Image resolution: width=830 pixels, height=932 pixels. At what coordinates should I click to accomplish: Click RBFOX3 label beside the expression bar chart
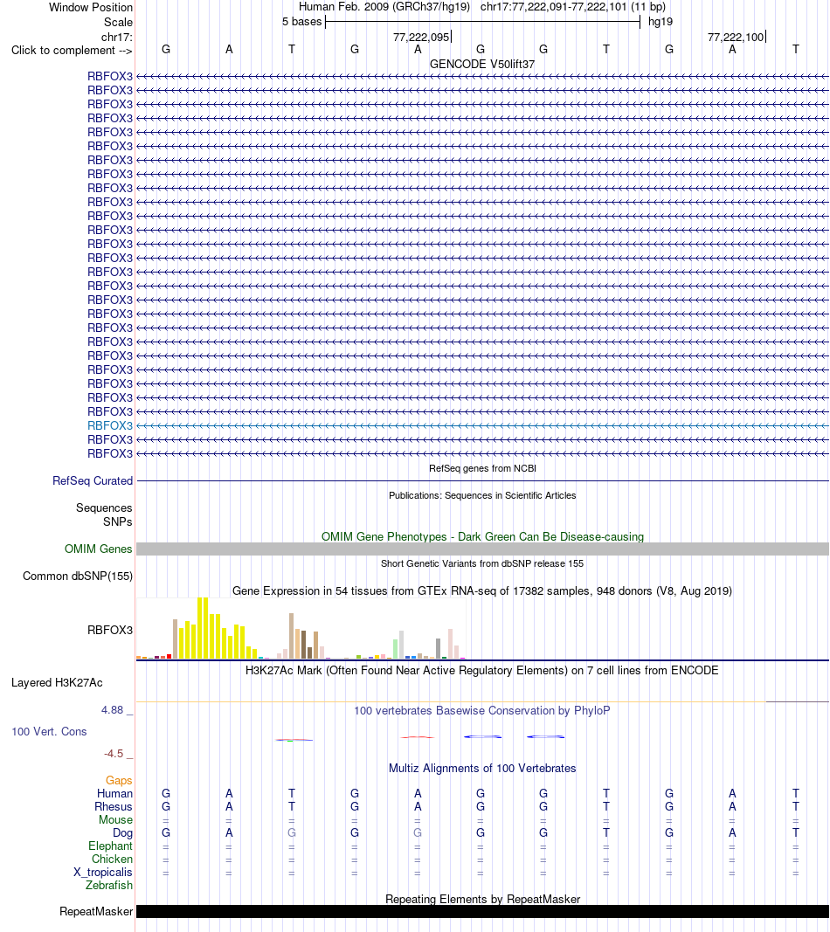110,630
